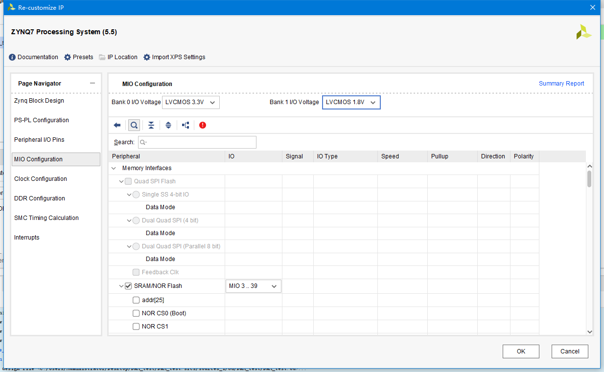
Task: Click the Speed column header
Action: click(403, 156)
